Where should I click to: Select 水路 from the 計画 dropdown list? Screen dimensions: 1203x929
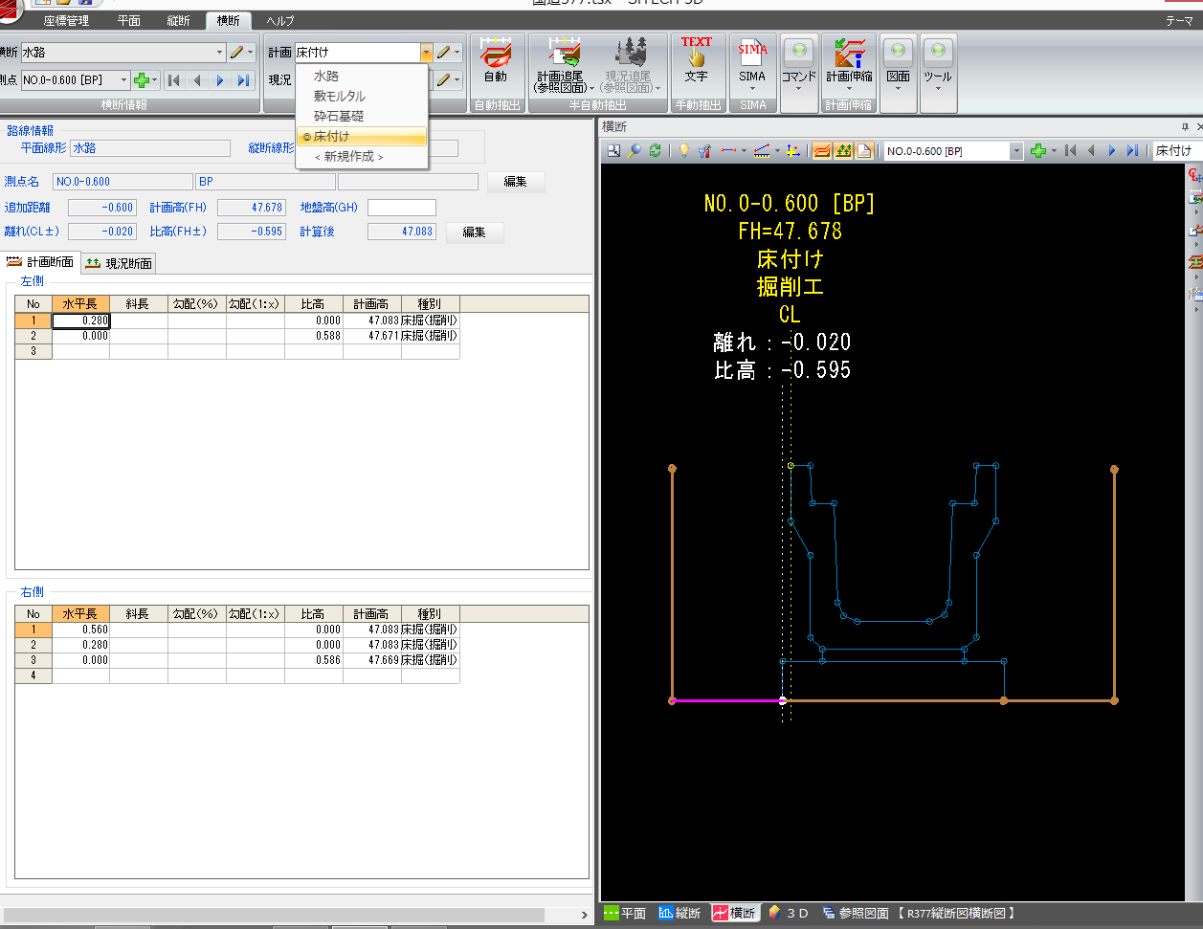(x=362, y=76)
